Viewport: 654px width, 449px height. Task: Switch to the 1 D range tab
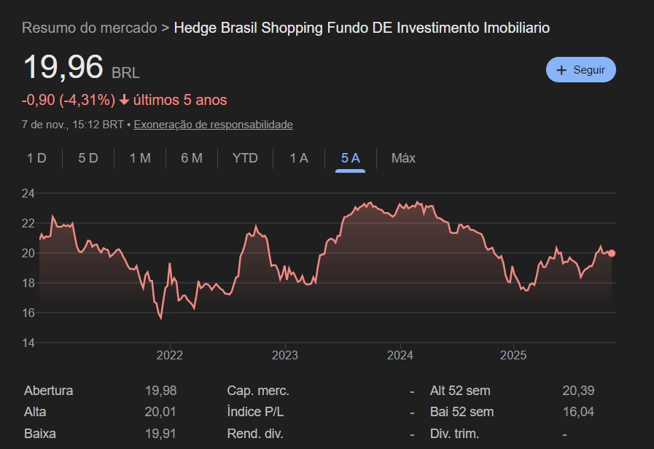point(36,158)
